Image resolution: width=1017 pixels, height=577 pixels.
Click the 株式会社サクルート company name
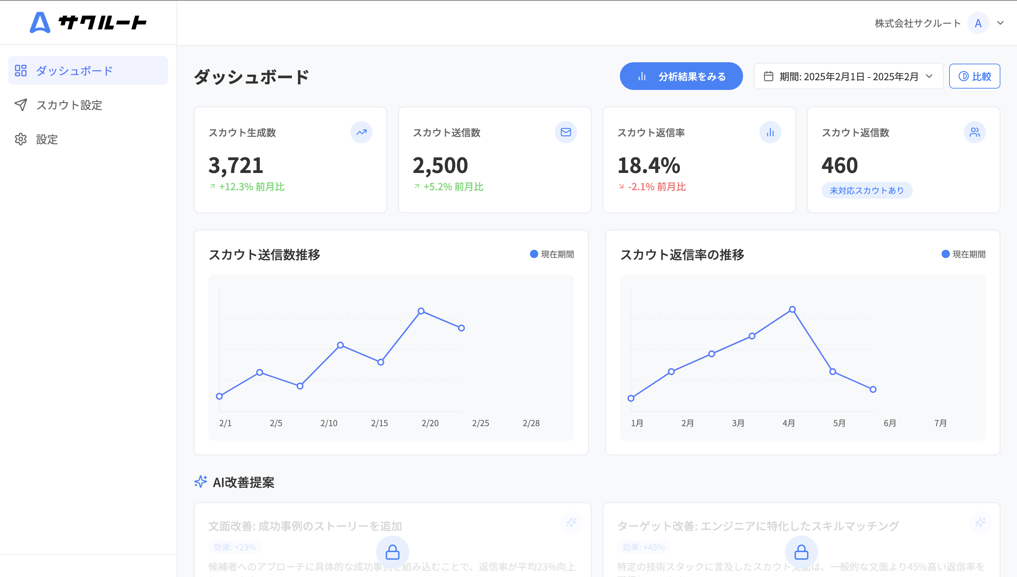point(918,23)
